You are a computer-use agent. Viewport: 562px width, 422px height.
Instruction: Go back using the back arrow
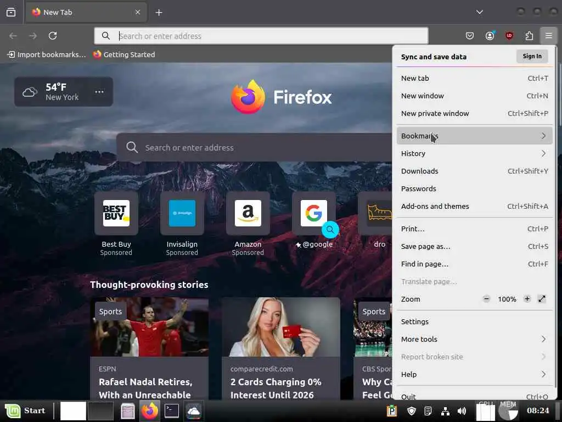coord(13,36)
